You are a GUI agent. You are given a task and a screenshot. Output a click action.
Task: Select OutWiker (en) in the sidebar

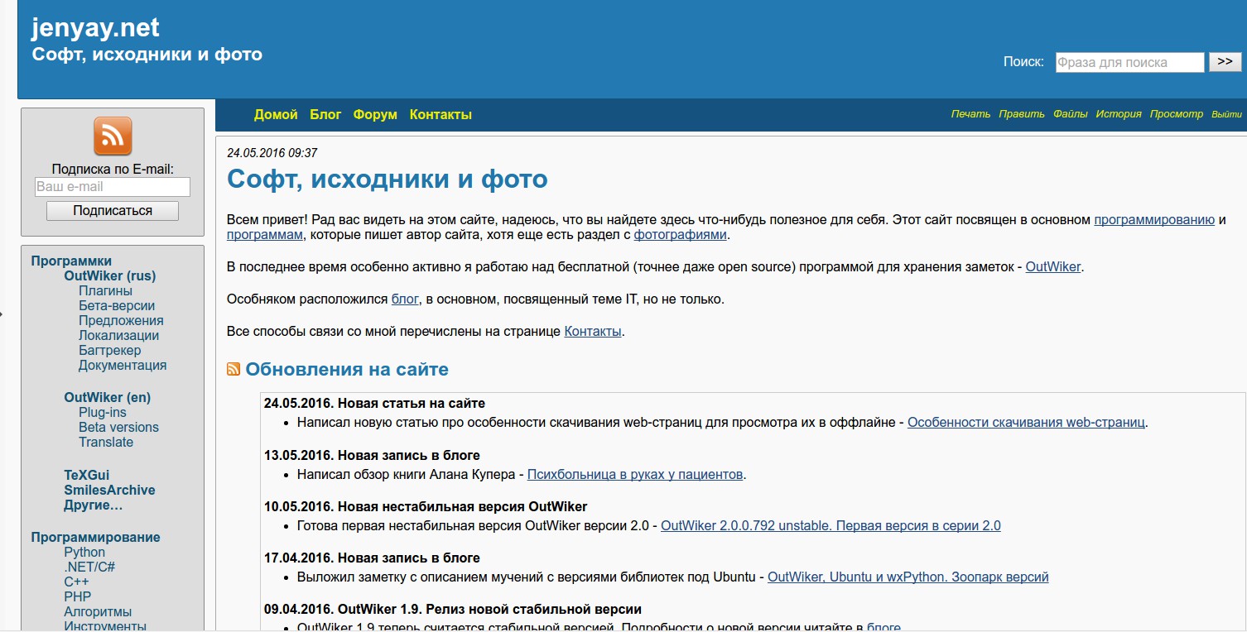[108, 398]
